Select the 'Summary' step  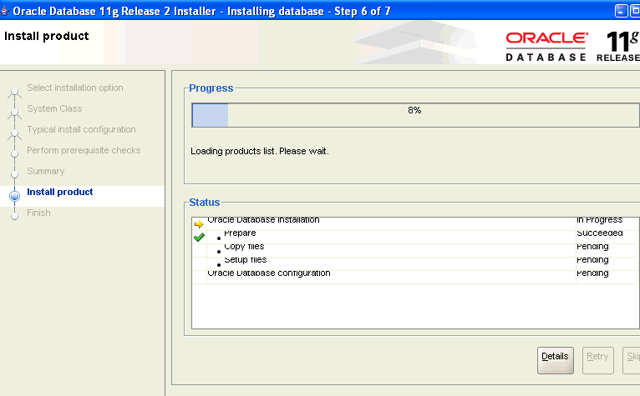tap(46, 171)
